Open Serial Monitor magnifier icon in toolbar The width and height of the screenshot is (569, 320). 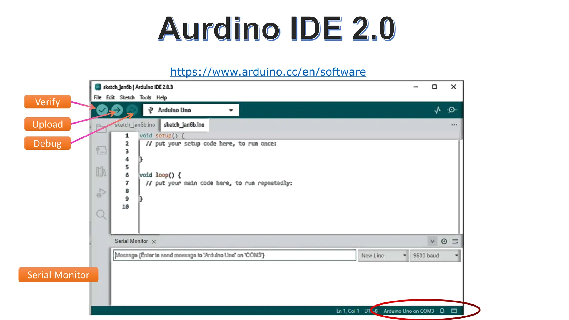[452, 110]
